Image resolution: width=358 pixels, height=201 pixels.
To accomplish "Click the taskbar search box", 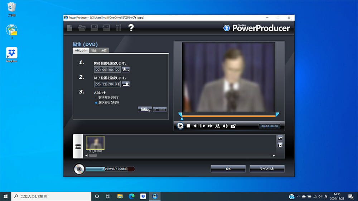I will coord(51,196).
